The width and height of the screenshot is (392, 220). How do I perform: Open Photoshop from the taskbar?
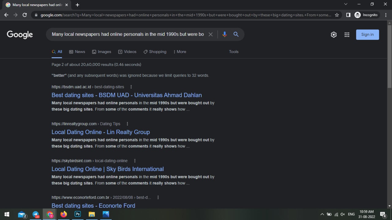[x=78, y=214]
